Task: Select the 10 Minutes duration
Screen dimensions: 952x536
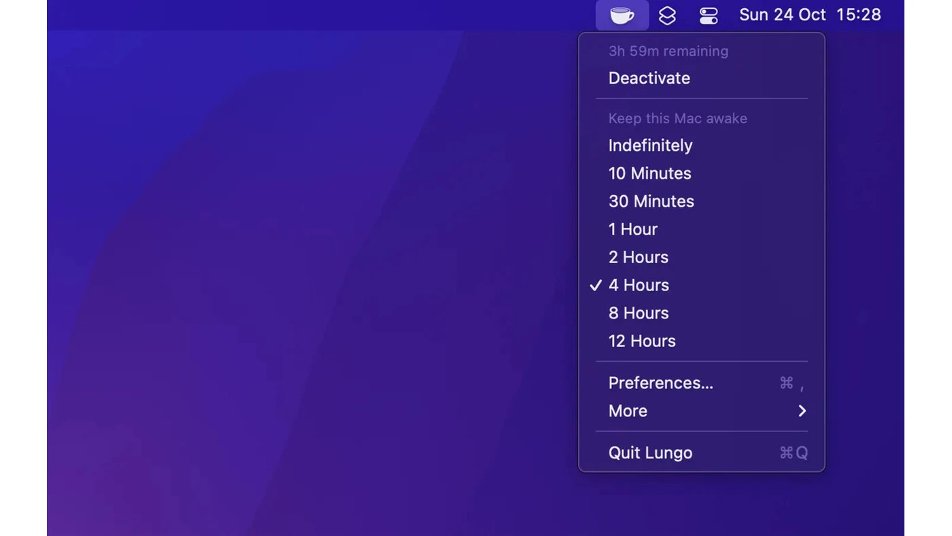Action: [702, 173]
